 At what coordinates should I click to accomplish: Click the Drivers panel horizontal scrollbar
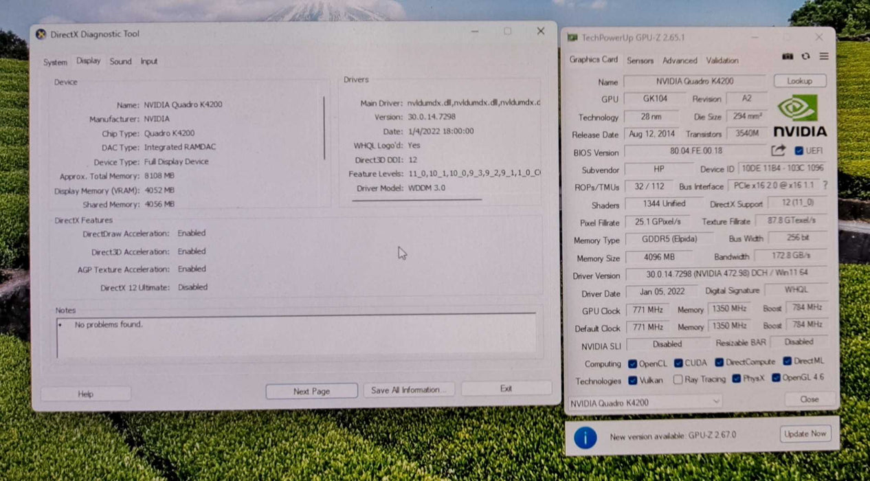coord(416,200)
